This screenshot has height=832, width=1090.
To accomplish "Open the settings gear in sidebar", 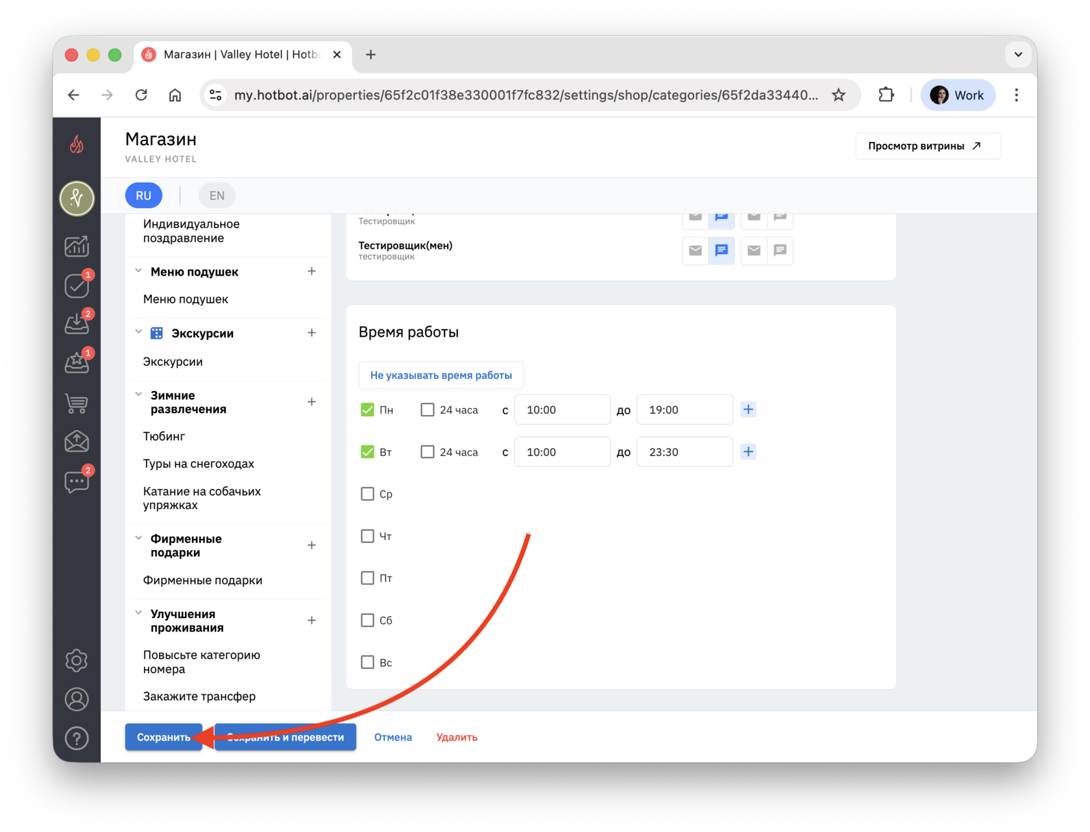I will click(x=77, y=660).
